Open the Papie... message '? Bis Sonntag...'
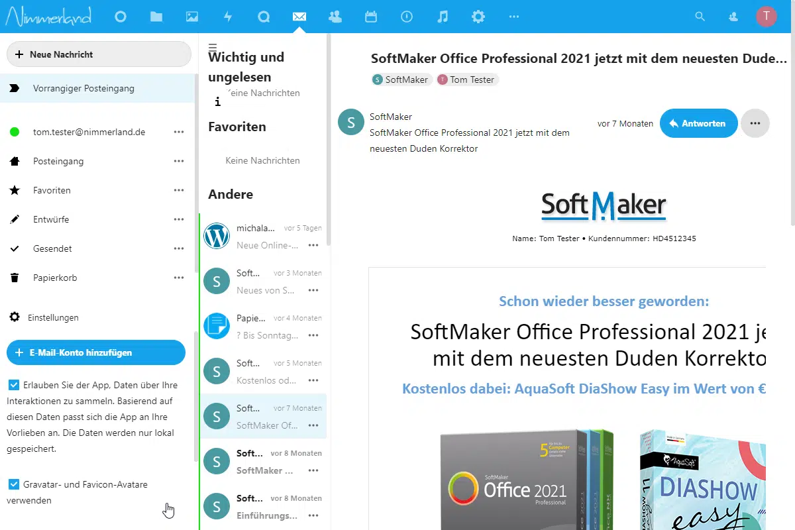The width and height of the screenshot is (795, 530). [x=263, y=326]
